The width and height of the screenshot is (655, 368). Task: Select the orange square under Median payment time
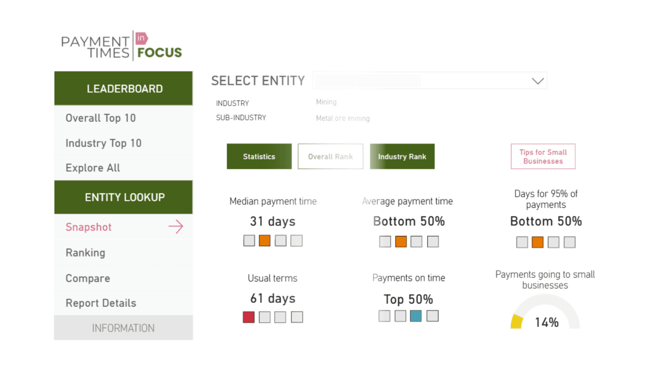tap(264, 240)
